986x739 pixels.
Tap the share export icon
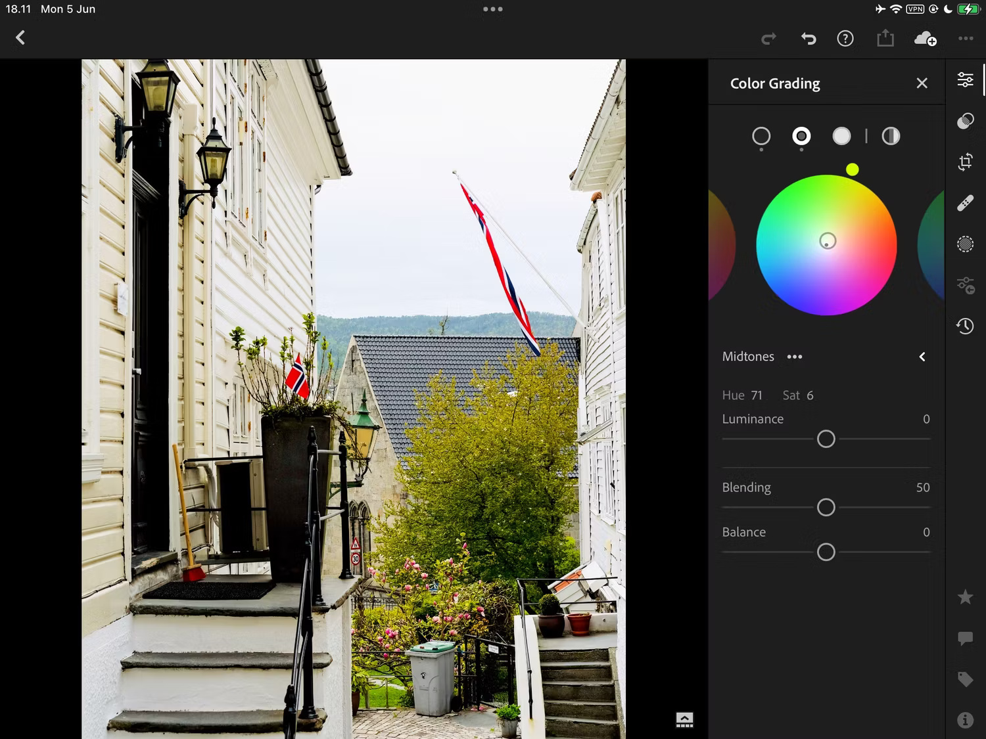pos(885,38)
